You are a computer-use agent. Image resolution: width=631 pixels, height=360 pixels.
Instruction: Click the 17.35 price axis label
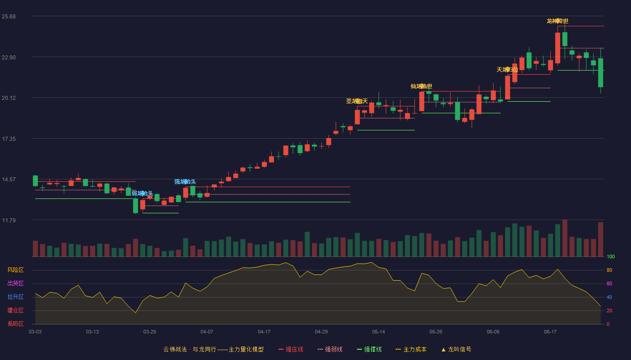click(x=9, y=139)
